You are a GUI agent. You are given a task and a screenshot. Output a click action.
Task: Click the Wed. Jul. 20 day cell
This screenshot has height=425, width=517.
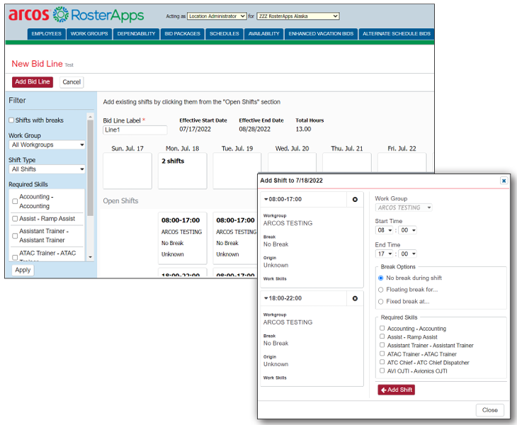(x=292, y=162)
